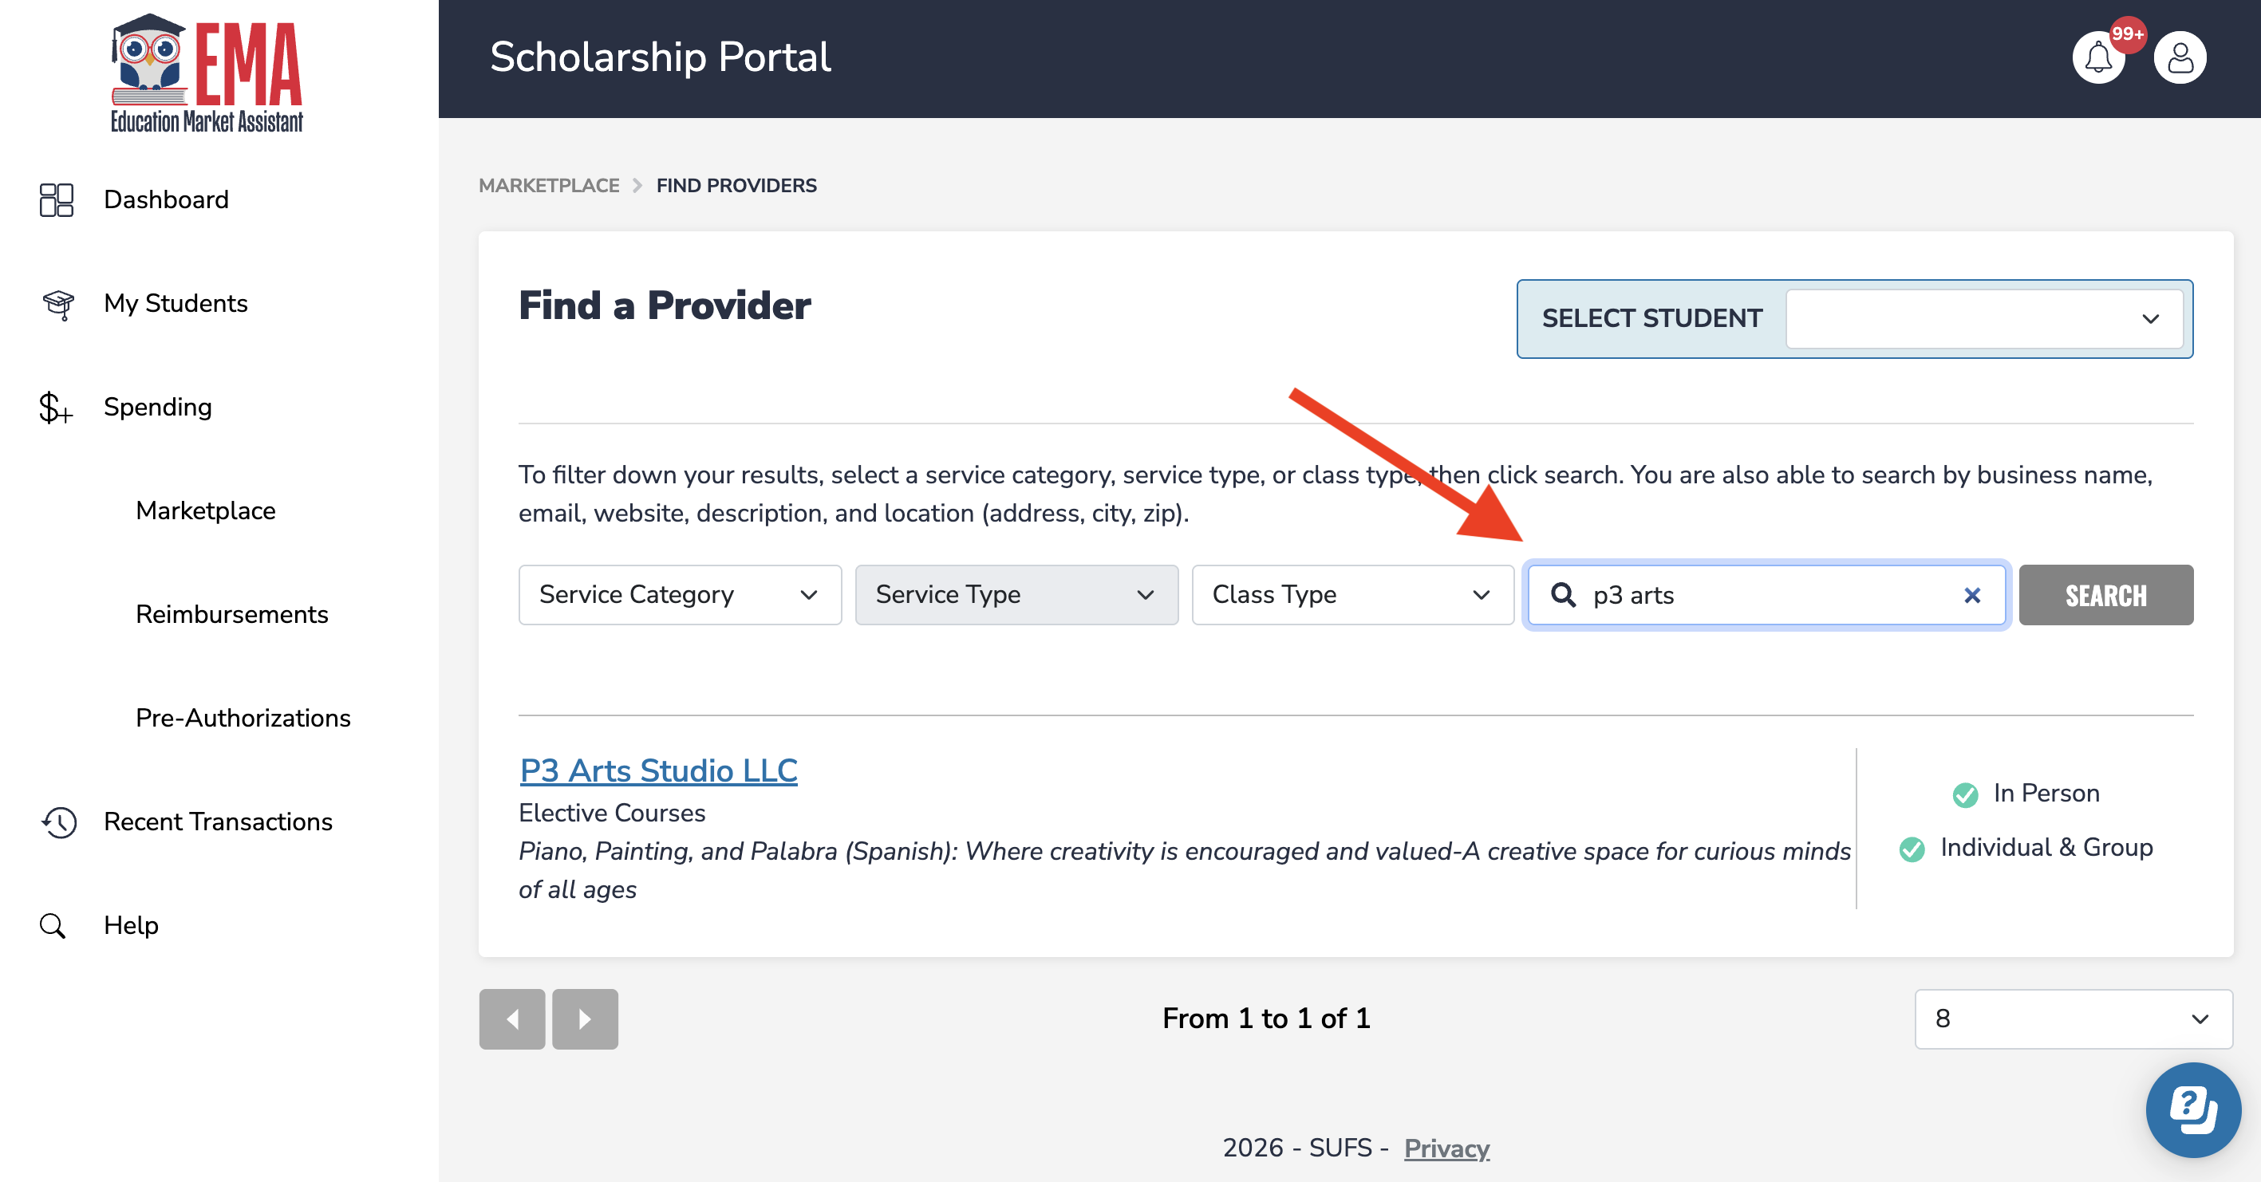This screenshot has width=2261, height=1182.
Task: Open Dashboard in the sidebar
Action: [166, 200]
